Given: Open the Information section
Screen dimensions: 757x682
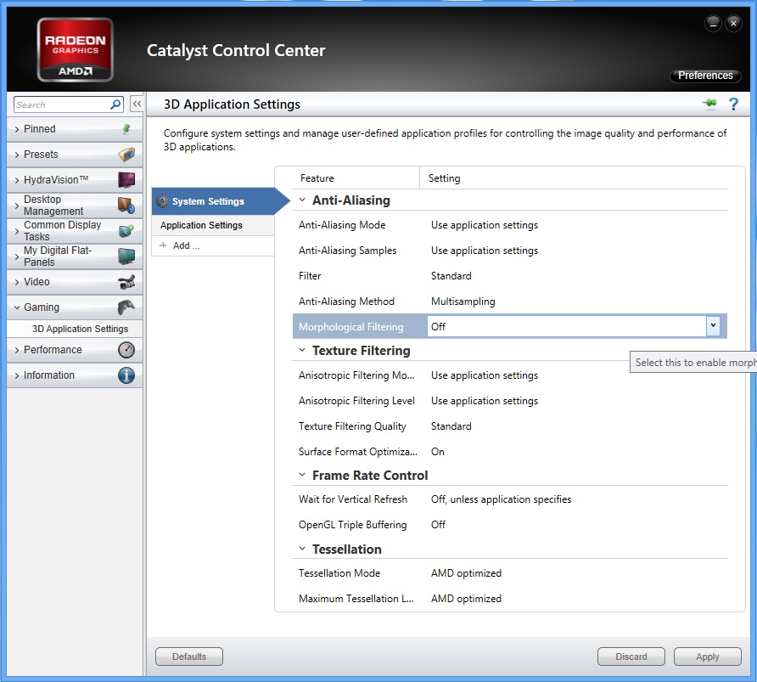Looking at the screenshot, I should tap(75, 375).
